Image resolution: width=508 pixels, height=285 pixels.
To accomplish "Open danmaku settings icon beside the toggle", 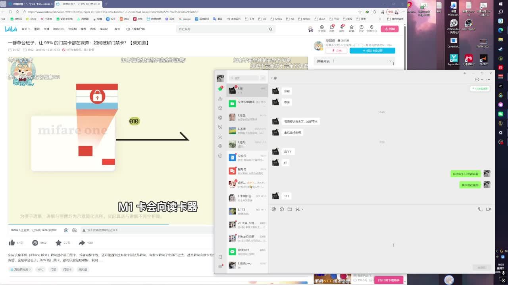I will coord(74,230).
